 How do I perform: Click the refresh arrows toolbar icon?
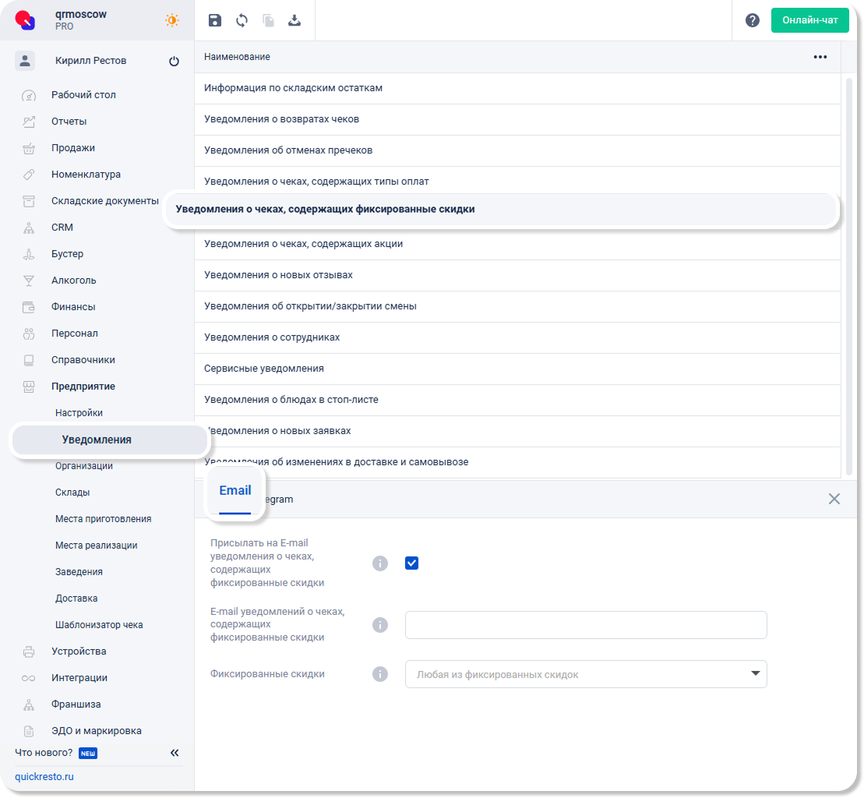242,20
